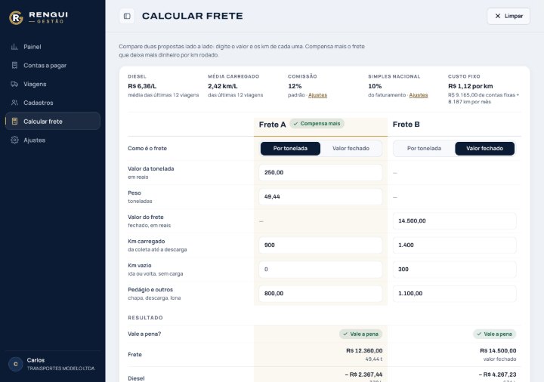Clear the form with Limpar button
The width and height of the screenshot is (544, 382).
(508, 16)
